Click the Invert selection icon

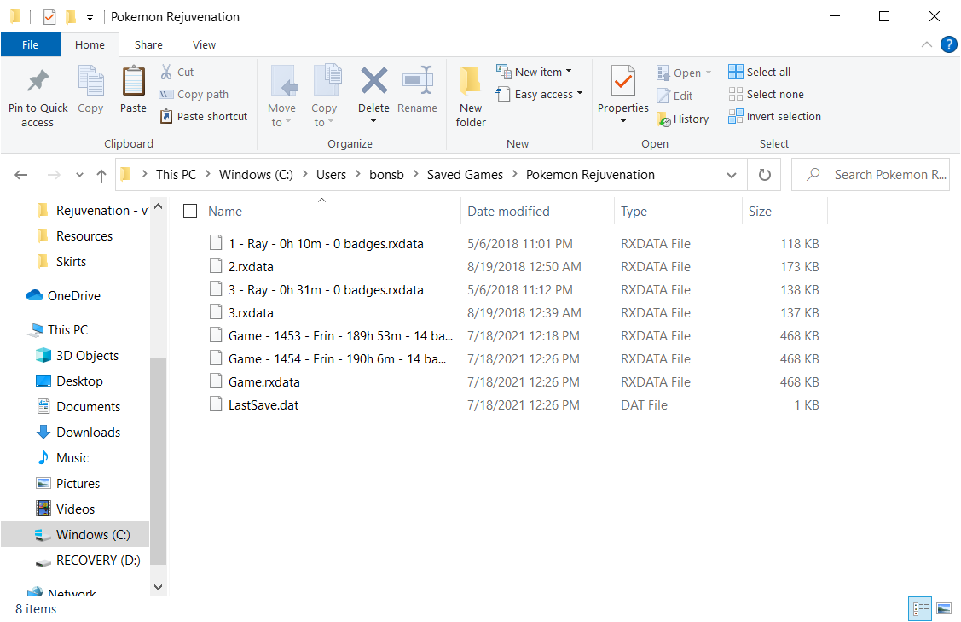tap(735, 116)
